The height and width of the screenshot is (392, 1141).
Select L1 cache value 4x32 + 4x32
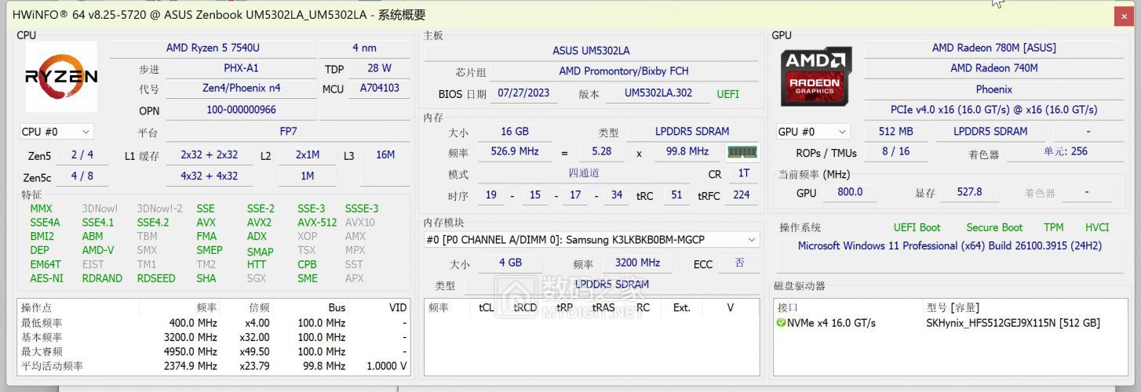(x=210, y=176)
